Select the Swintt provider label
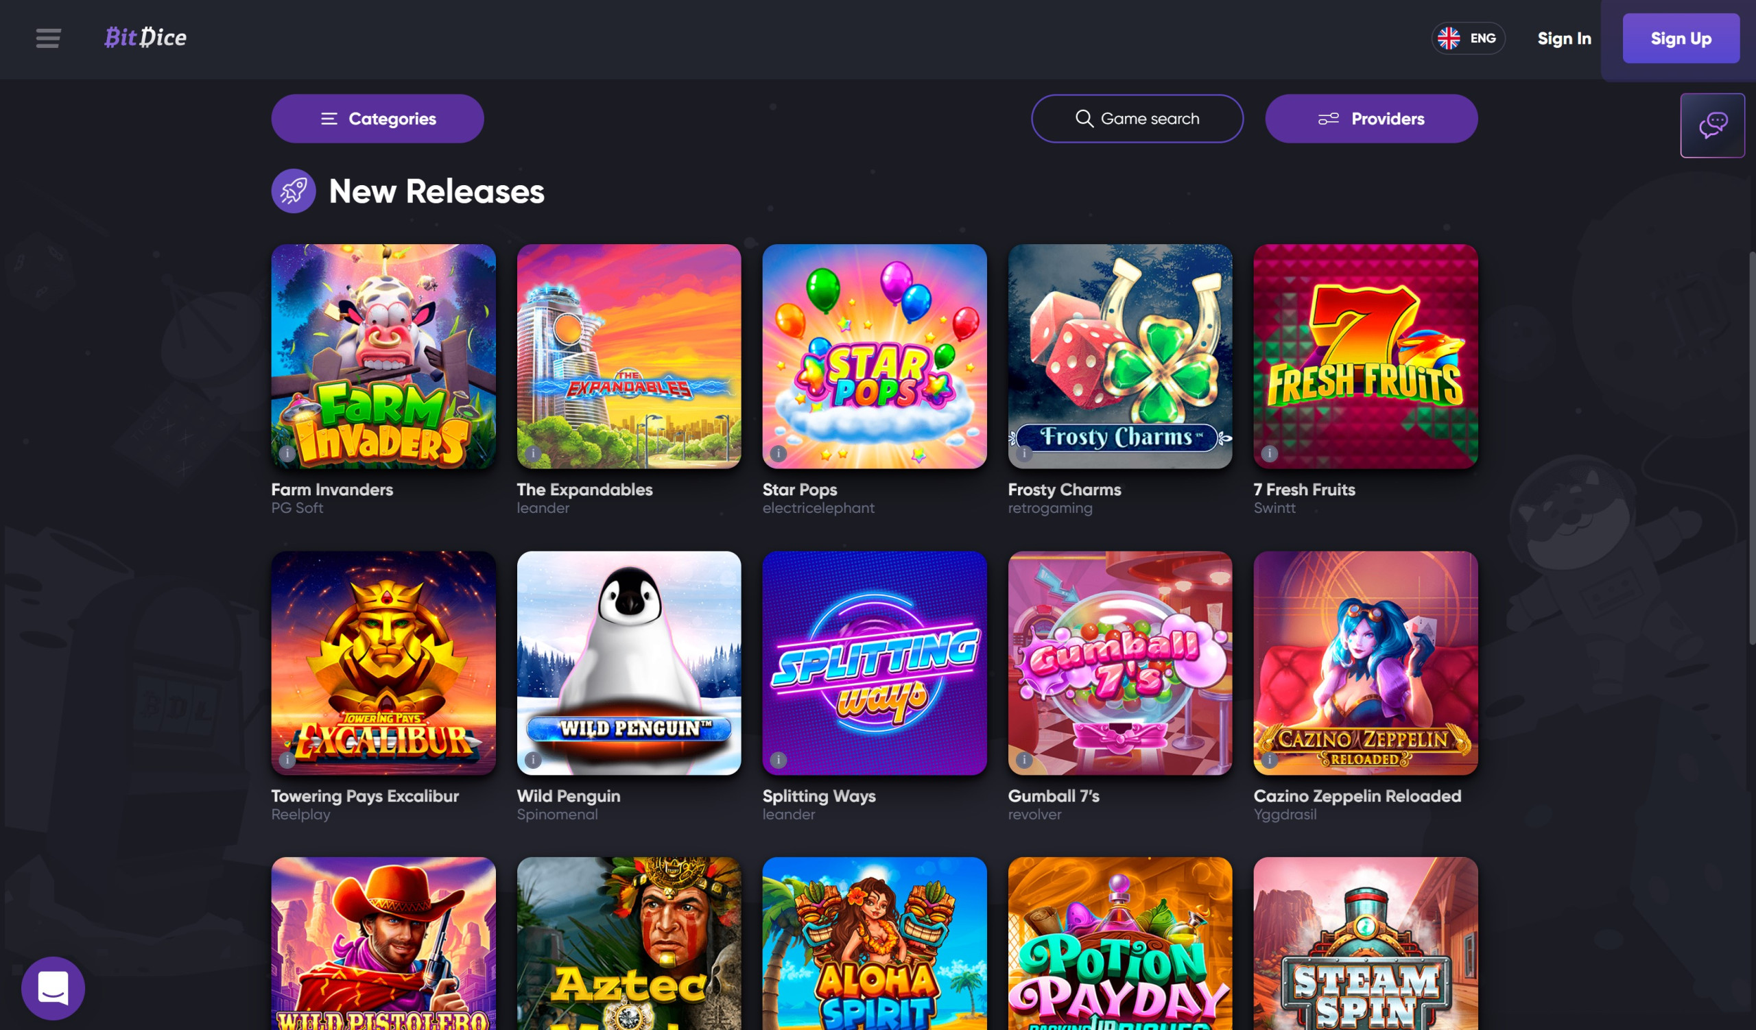 pos(1274,508)
